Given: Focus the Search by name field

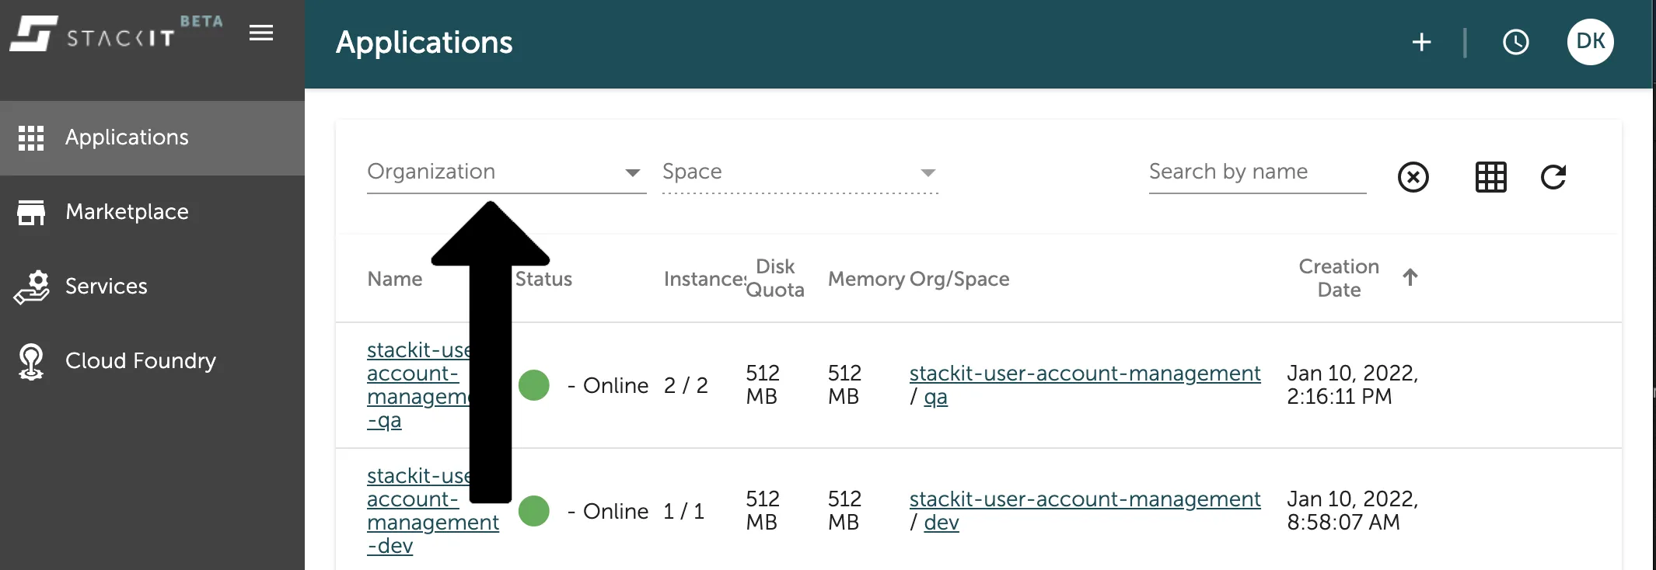Looking at the screenshot, I should pyautogui.click(x=1257, y=172).
